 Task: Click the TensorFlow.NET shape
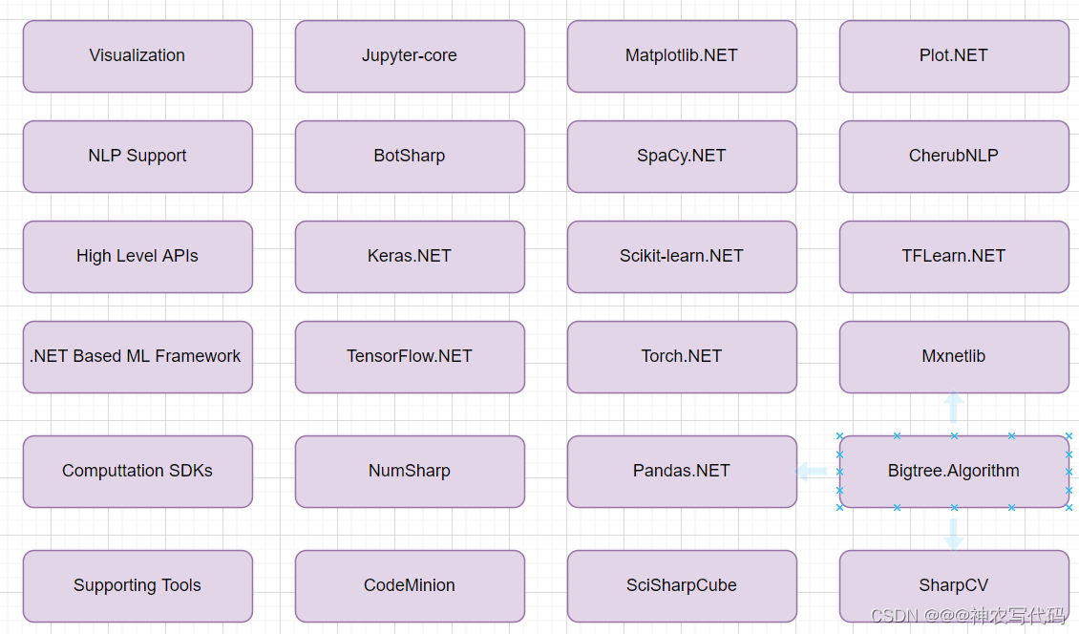point(410,357)
